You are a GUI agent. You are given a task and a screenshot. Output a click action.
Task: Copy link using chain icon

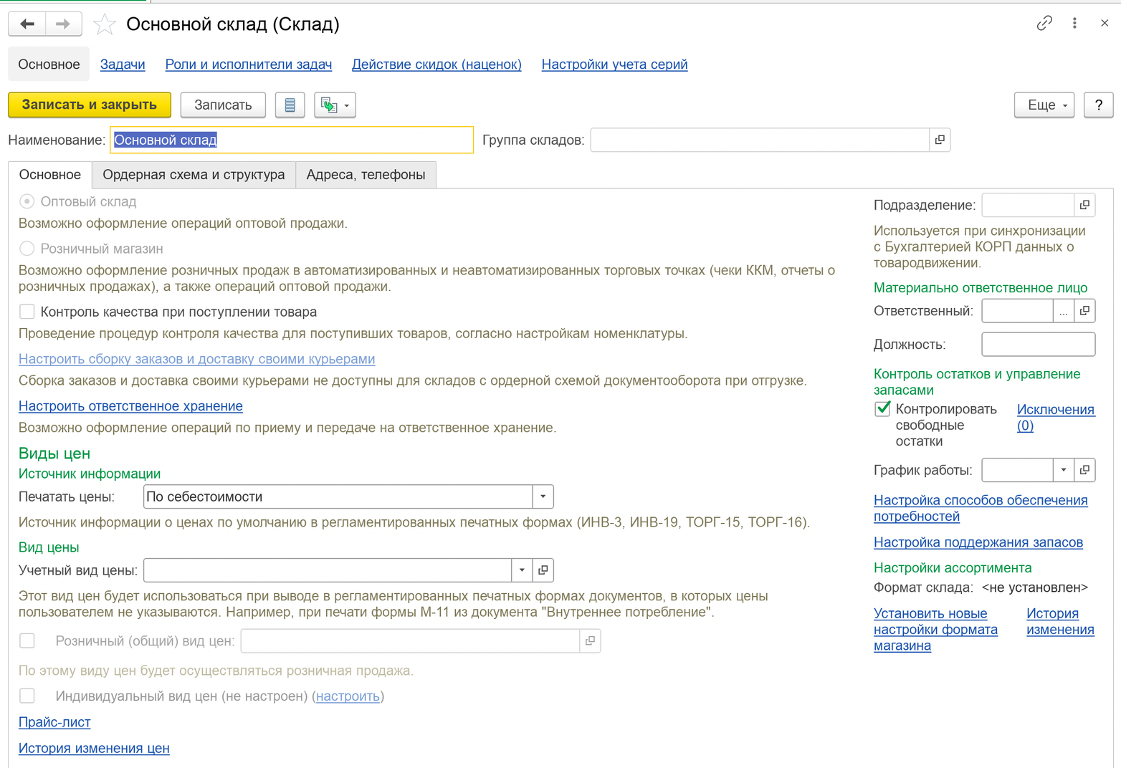[x=1044, y=23]
